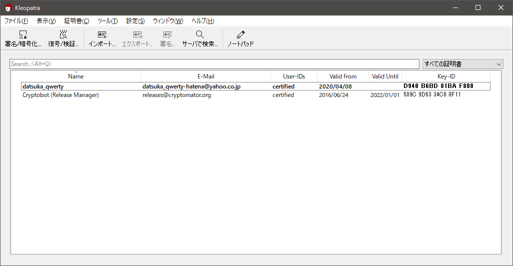513x266 pixels.
Task: Open Lookup on Server (サーバで検索)
Action: [200, 38]
